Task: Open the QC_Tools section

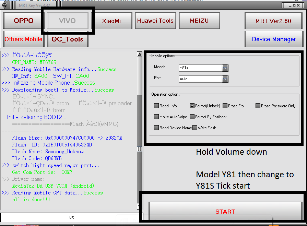Action: 68,39
